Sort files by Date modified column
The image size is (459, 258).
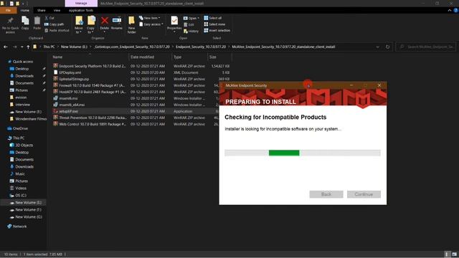[150, 57]
